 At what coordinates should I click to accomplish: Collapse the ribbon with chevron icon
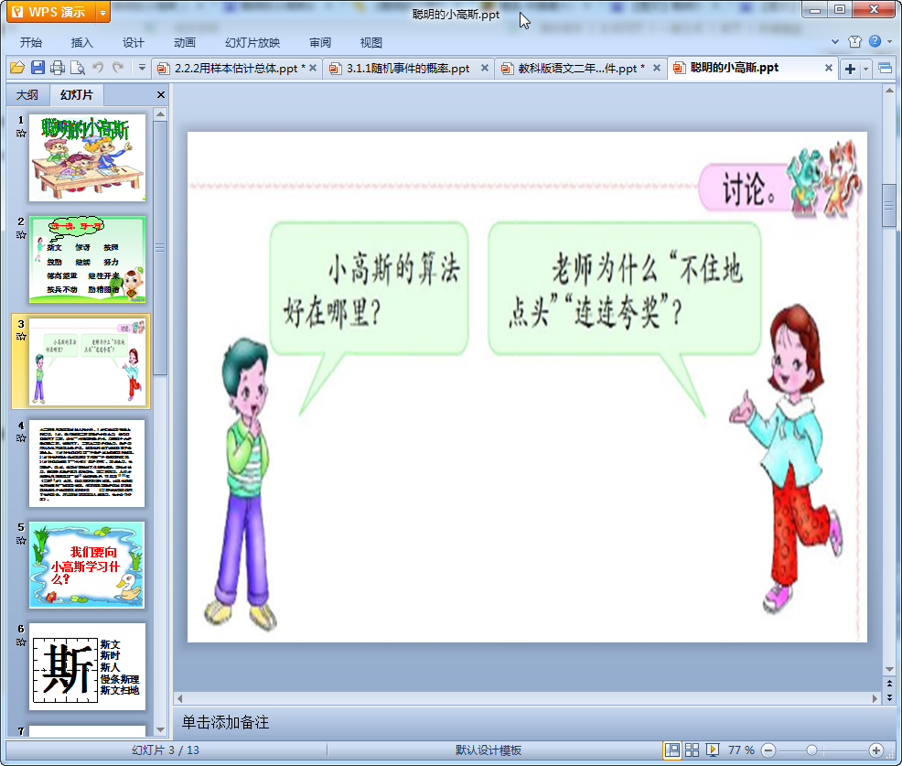(835, 41)
